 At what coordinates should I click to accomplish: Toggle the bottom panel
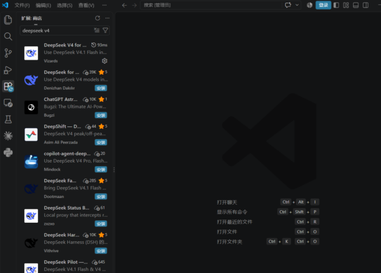356,5
